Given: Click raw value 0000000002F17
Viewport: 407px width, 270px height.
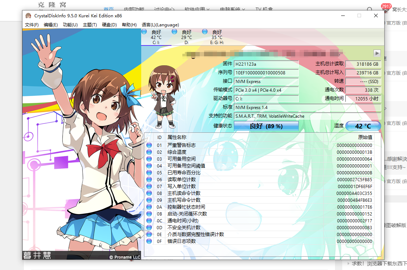Looking at the screenshot, I should pos(354,221).
